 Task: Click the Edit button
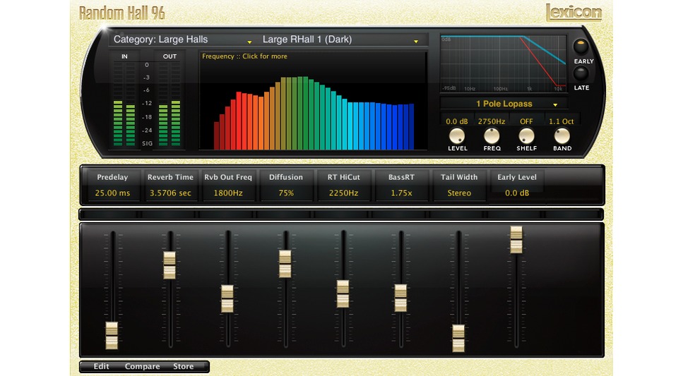101,366
